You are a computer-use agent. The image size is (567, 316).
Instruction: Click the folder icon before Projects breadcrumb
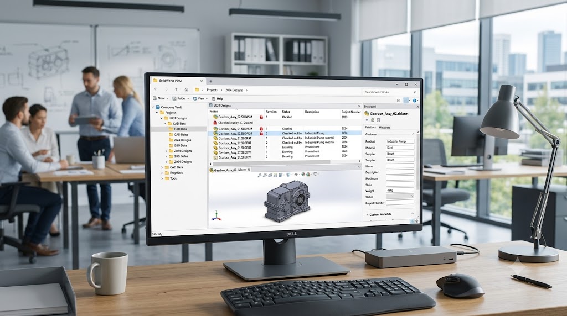tap(197, 90)
